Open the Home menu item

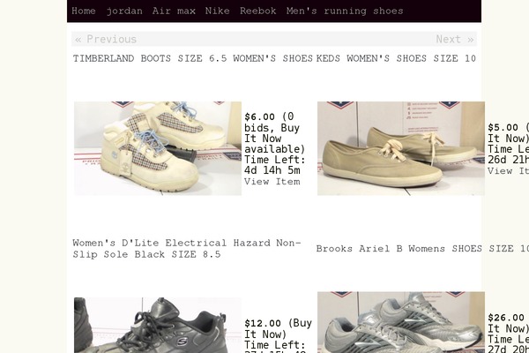click(84, 11)
